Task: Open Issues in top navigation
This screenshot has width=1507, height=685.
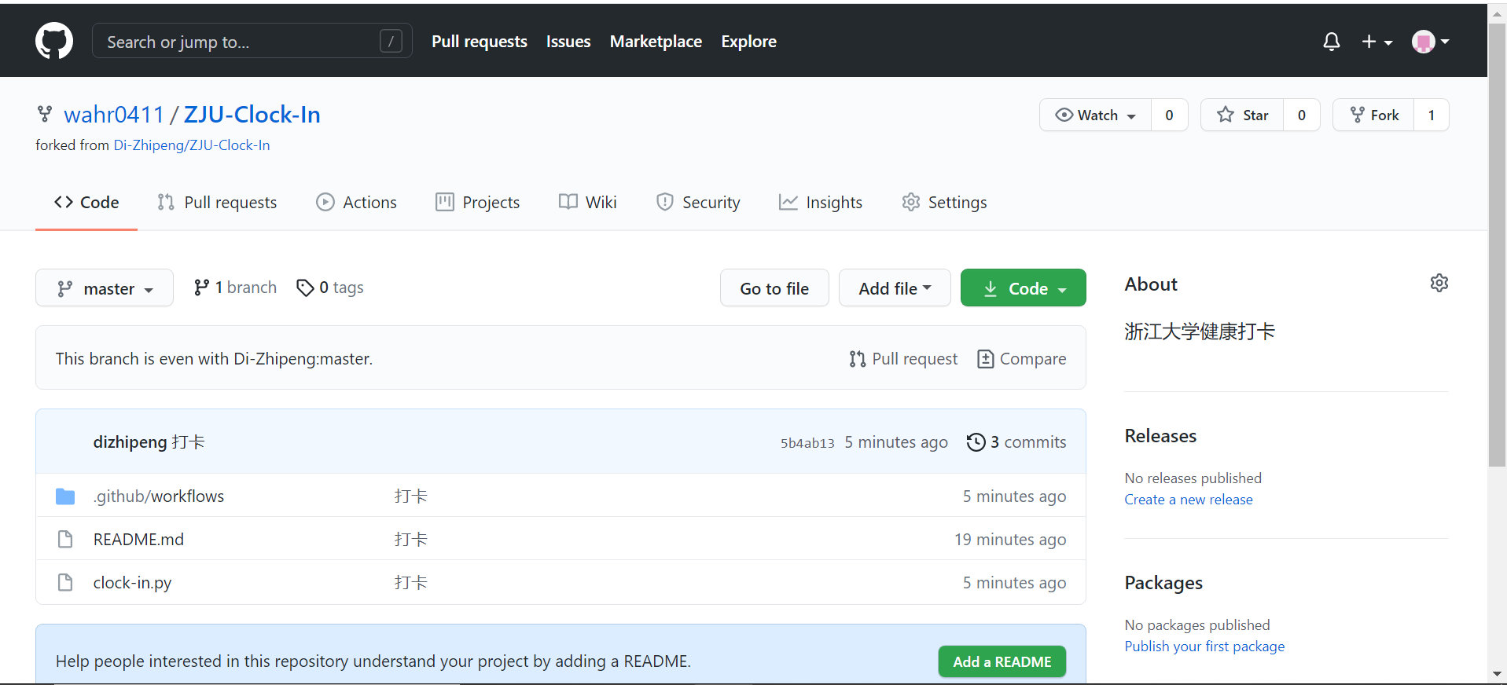Action: 568,42
